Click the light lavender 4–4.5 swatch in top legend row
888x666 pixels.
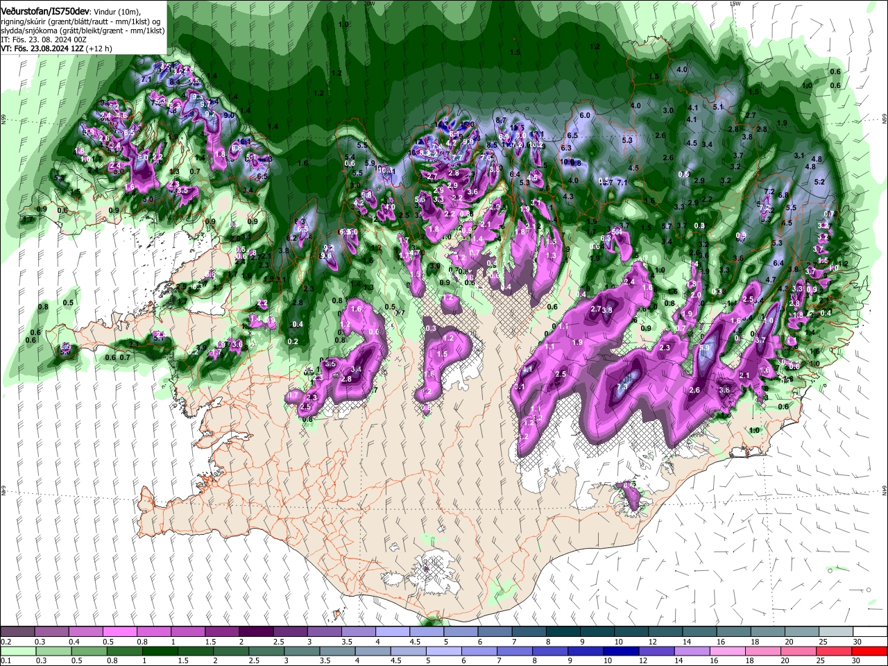392,632
